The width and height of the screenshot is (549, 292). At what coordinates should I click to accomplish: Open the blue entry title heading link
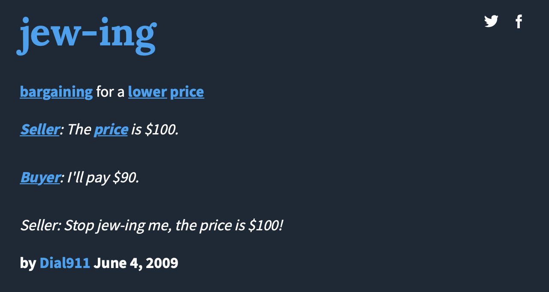[87, 34]
